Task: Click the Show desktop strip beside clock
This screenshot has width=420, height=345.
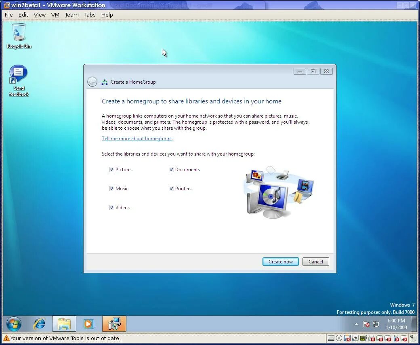Action: point(414,324)
